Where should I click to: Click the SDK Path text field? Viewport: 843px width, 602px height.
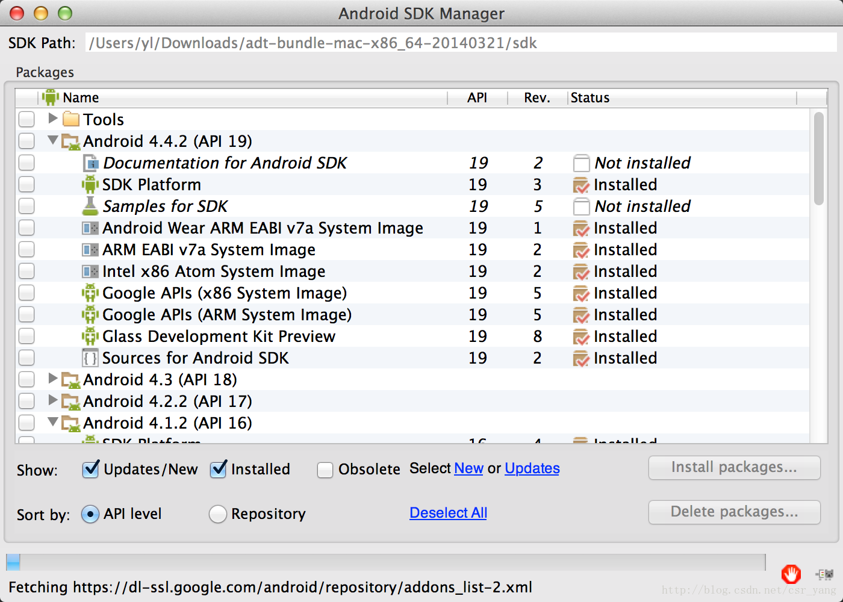(x=461, y=43)
